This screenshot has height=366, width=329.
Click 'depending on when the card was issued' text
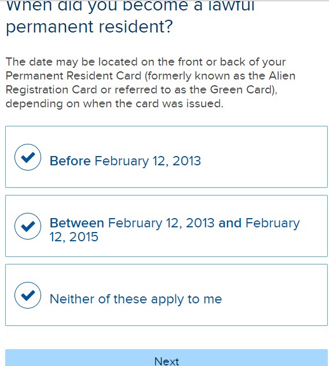[114, 104]
